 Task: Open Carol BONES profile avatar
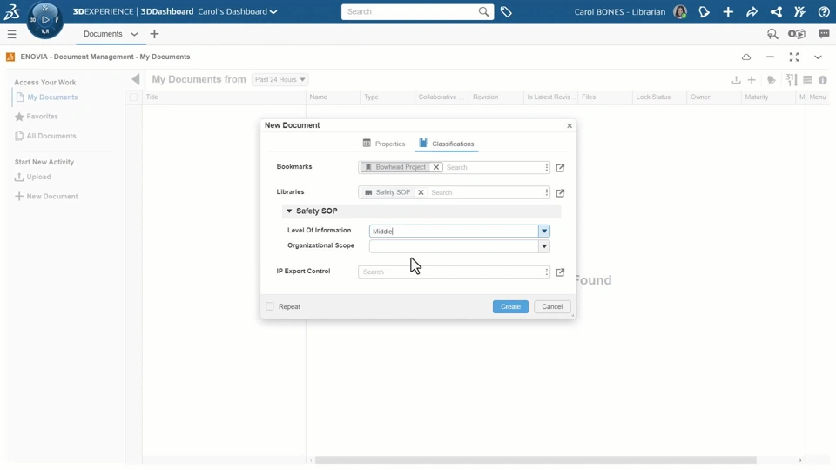click(x=680, y=11)
